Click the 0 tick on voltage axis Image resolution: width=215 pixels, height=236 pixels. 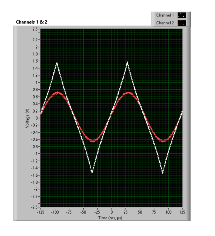(x=37, y=118)
